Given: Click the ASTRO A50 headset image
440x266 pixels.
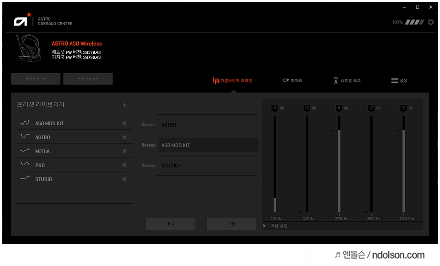Looking at the screenshot, I should pos(29,48).
